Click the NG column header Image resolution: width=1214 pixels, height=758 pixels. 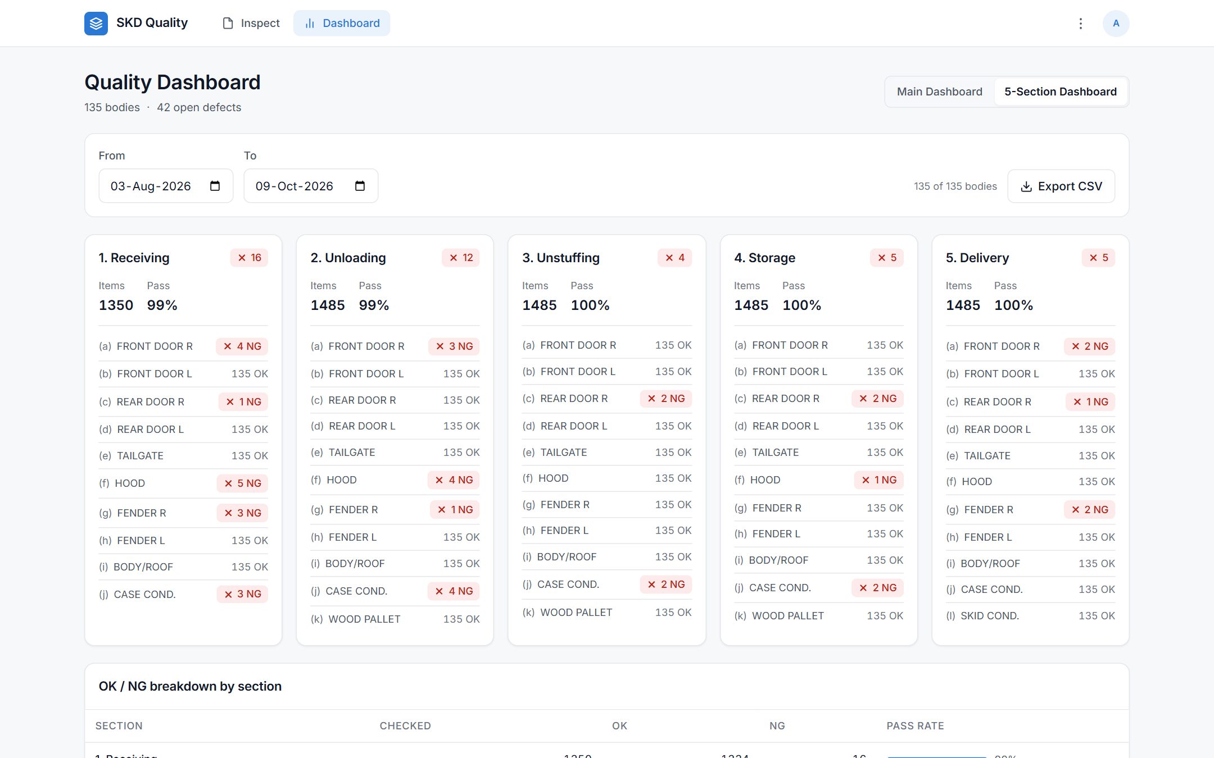click(x=777, y=726)
